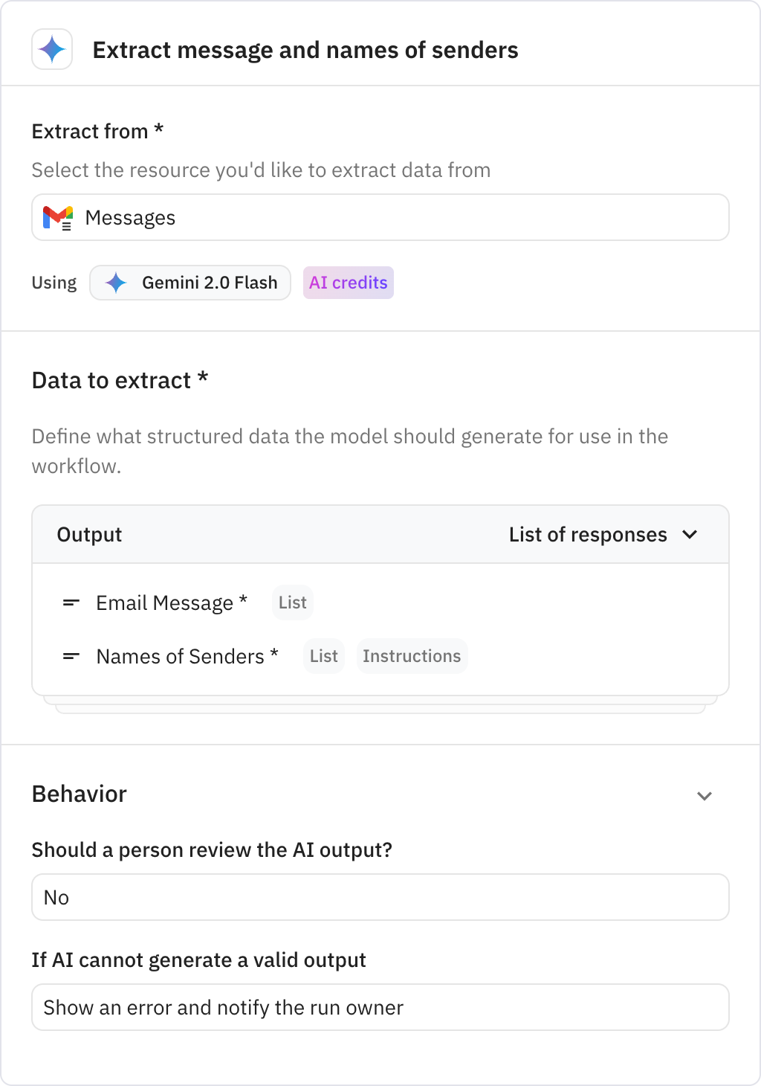Click the List badge next to Email Message
Screen dimensions: 761x1086
[x=292, y=603]
